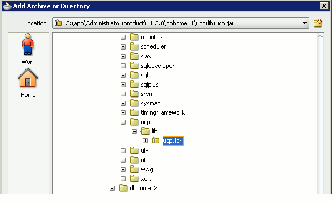This screenshot has width=332, height=204.
Task: Expand the xdk folder
Action: click(x=123, y=179)
